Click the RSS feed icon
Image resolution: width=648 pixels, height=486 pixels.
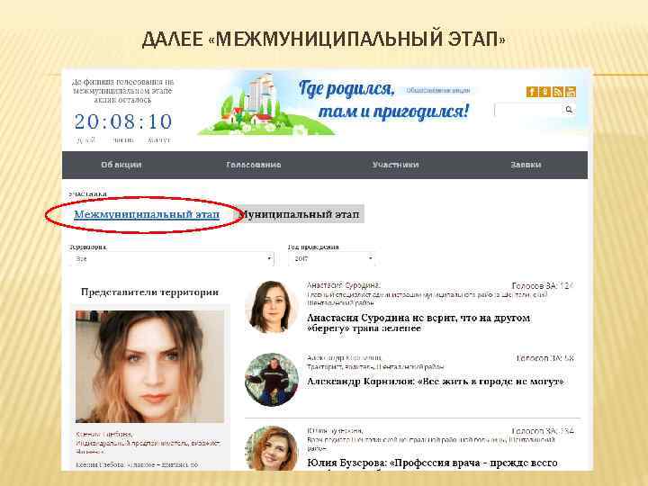click(x=557, y=92)
